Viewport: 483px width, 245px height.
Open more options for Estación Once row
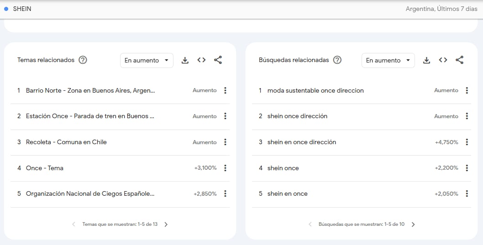pyautogui.click(x=225, y=116)
